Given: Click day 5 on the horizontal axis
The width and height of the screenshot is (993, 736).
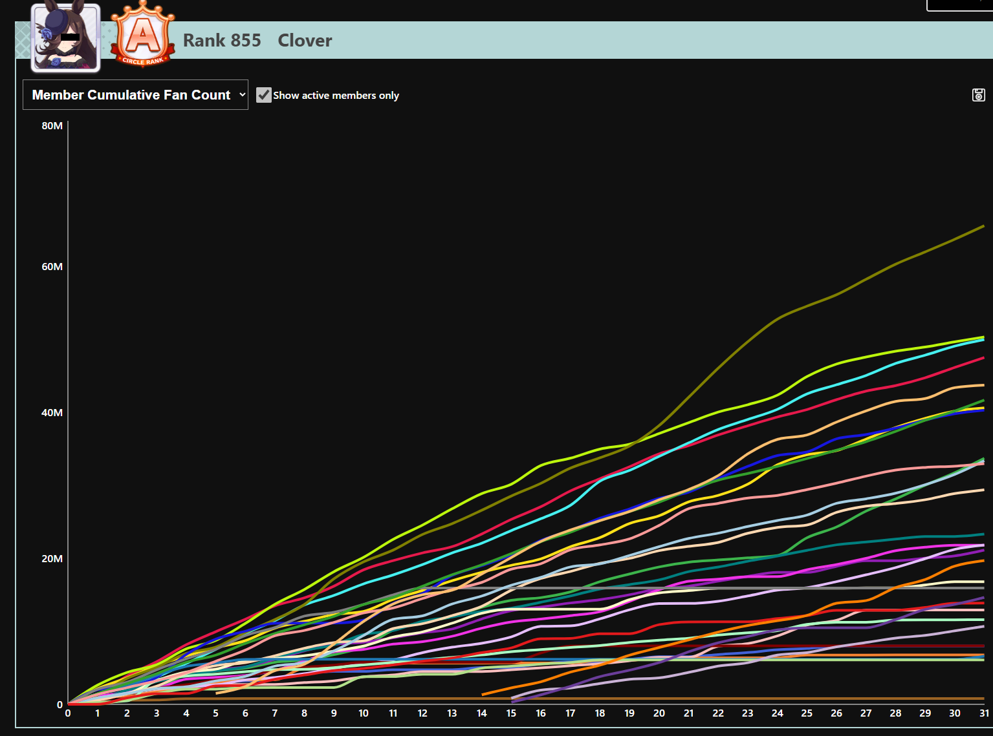Looking at the screenshot, I should (216, 713).
